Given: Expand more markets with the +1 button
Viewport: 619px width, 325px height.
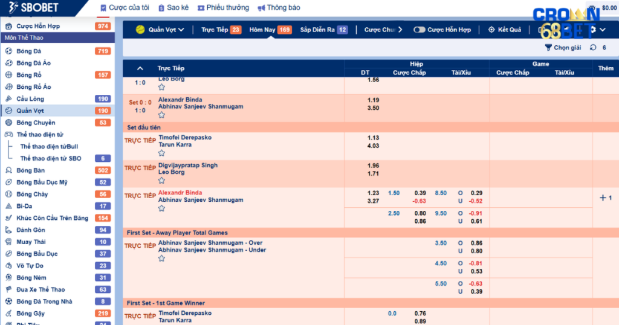Looking at the screenshot, I should pos(605,198).
